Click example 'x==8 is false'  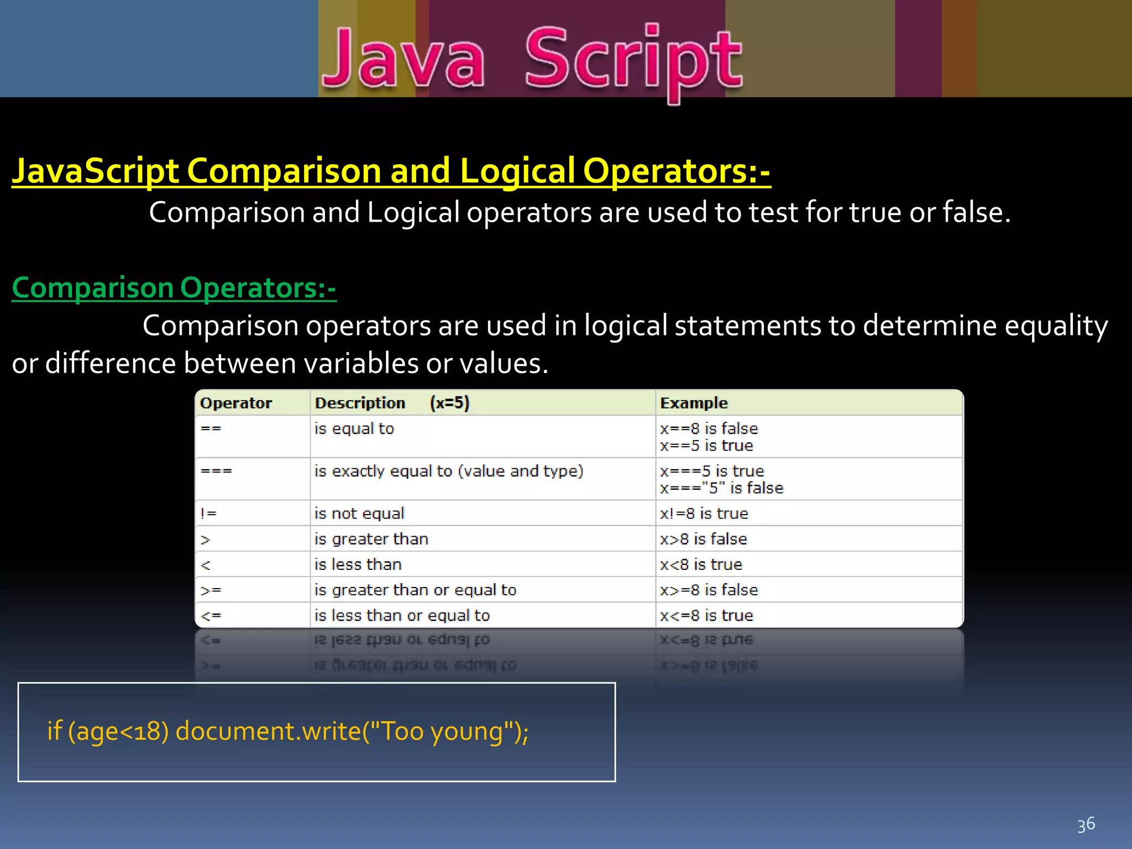point(709,428)
